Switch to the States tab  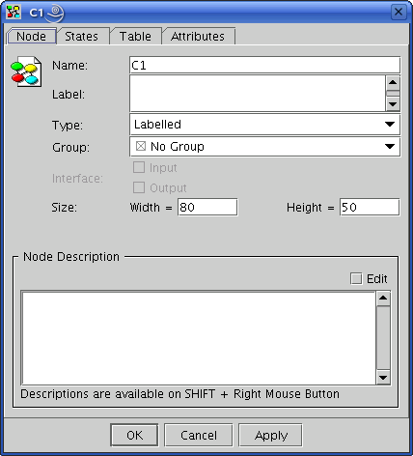click(x=81, y=37)
